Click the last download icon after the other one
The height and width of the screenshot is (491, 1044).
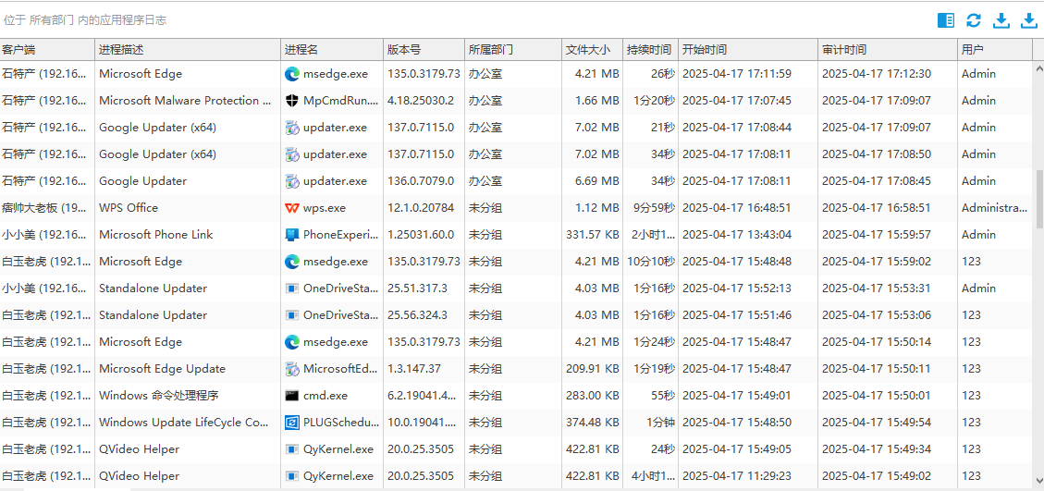pos(1028,20)
